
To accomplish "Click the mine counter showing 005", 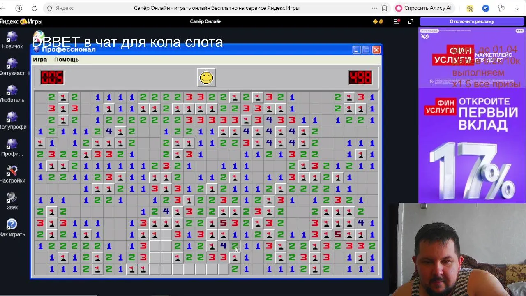I will [x=52, y=77].
